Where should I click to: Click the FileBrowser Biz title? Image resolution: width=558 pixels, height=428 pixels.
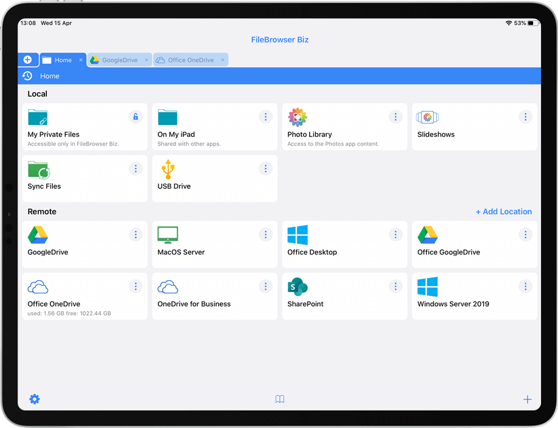(280, 40)
